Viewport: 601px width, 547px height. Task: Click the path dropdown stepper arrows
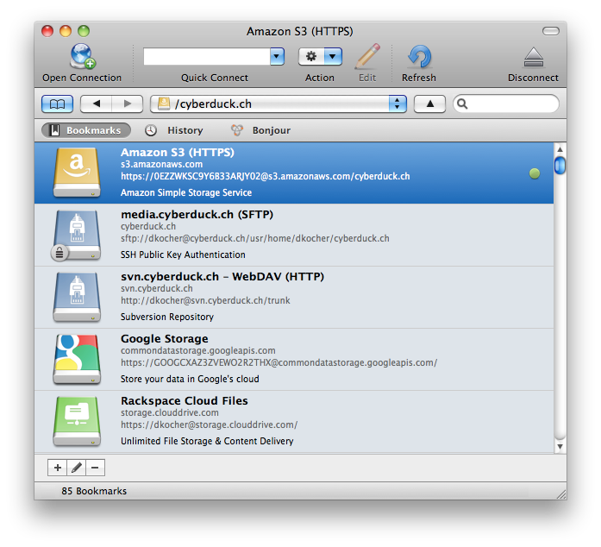click(398, 104)
